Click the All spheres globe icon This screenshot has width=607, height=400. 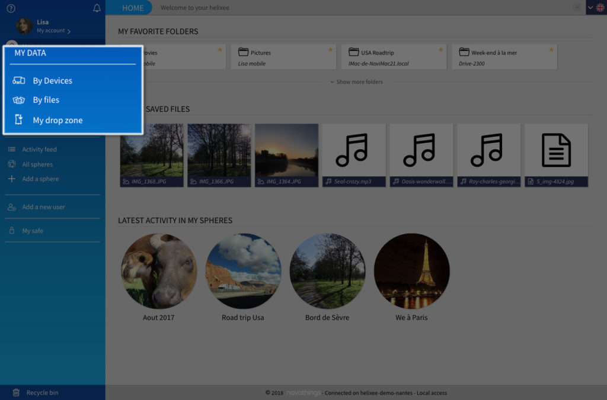click(12, 164)
